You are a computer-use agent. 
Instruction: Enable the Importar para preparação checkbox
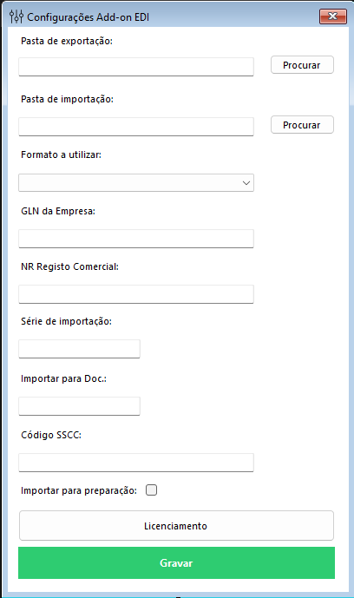(x=151, y=490)
